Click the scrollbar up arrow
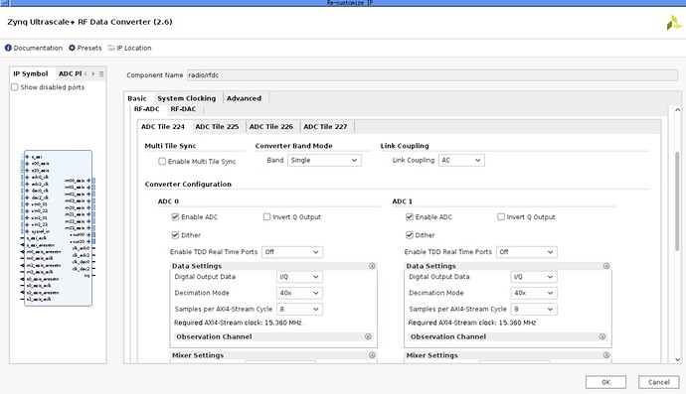 pos(677,109)
